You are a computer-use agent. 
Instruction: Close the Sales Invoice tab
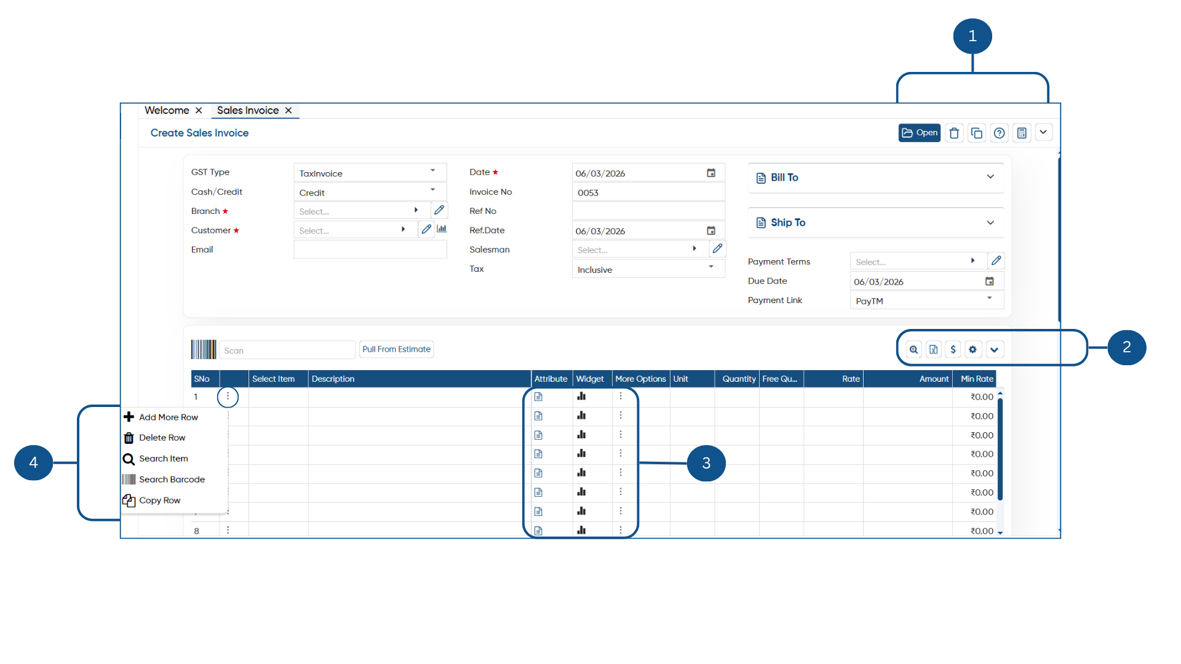coord(288,110)
